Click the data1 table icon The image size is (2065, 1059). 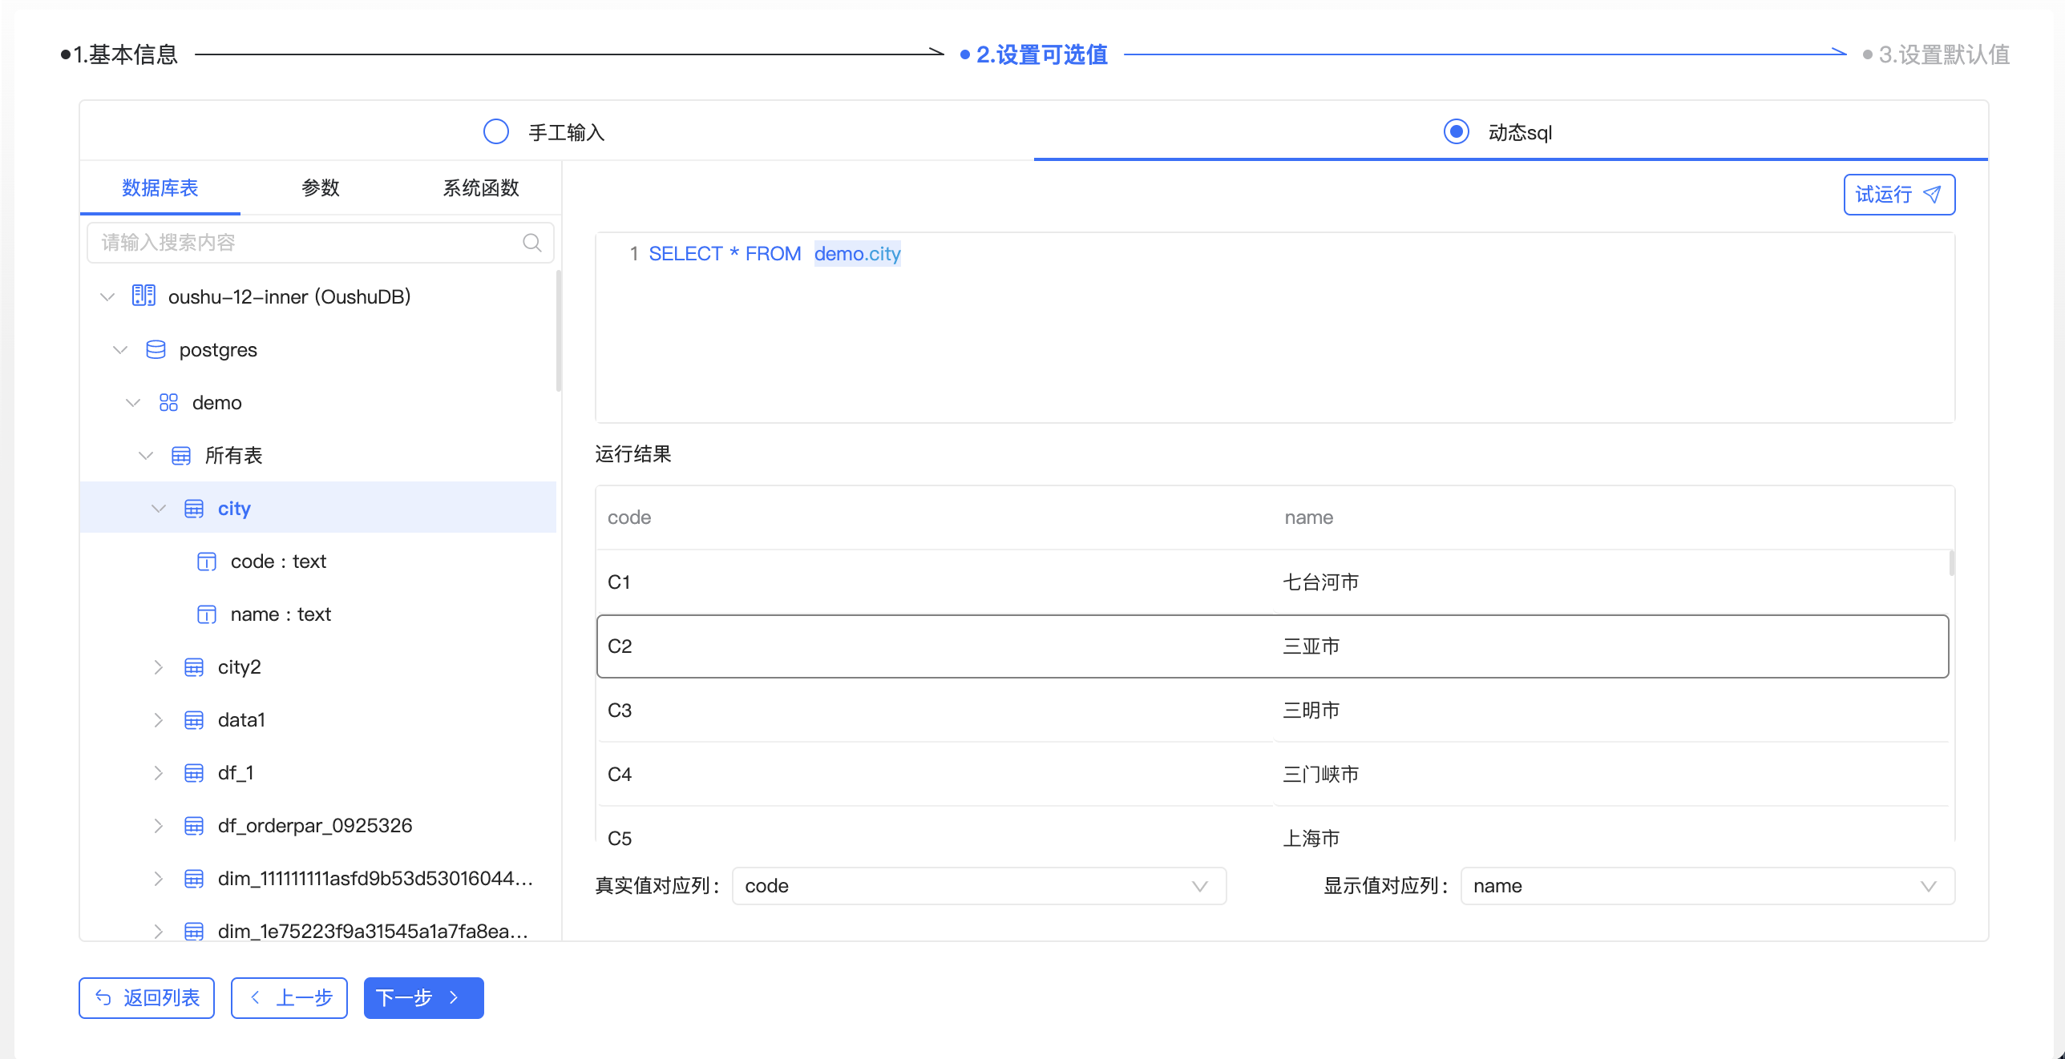pos(194,720)
